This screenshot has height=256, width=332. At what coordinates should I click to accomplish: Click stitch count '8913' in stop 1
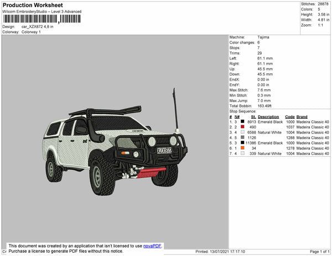[252, 122]
